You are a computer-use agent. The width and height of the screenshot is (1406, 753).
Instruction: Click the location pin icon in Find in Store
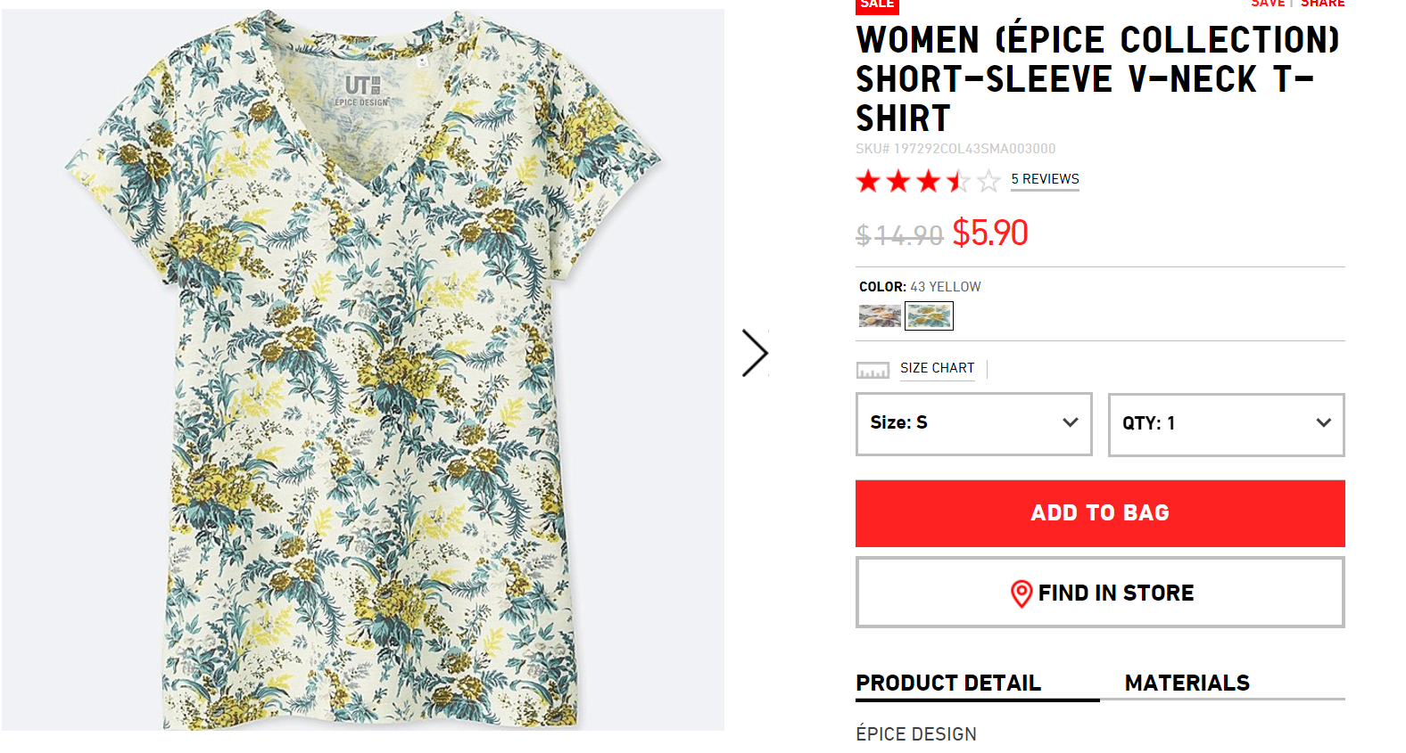tap(1021, 593)
